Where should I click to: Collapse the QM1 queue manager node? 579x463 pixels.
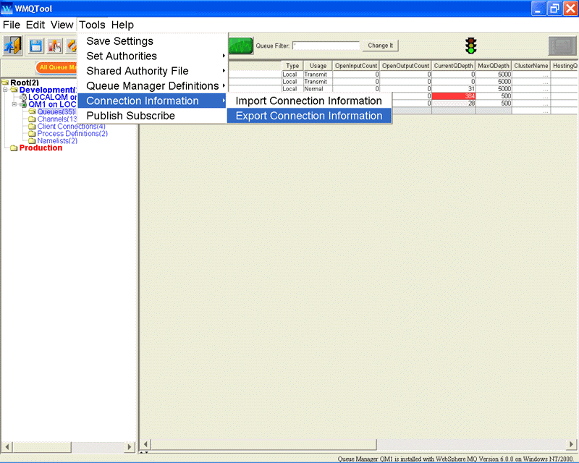pyautogui.click(x=14, y=104)
